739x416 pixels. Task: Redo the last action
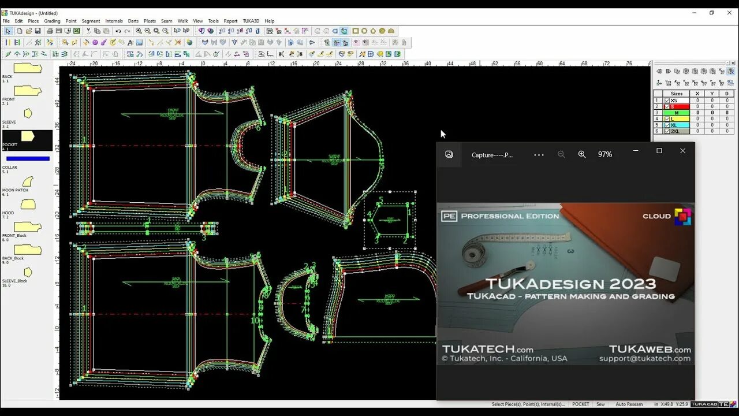[127, 31]
